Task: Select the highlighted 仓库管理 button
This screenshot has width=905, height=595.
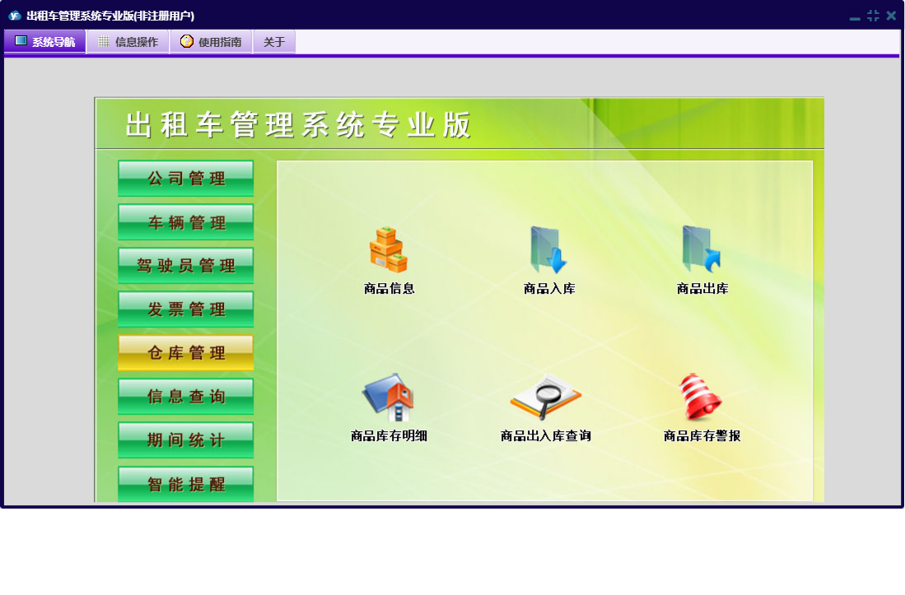Action: [x=186, y=352]
